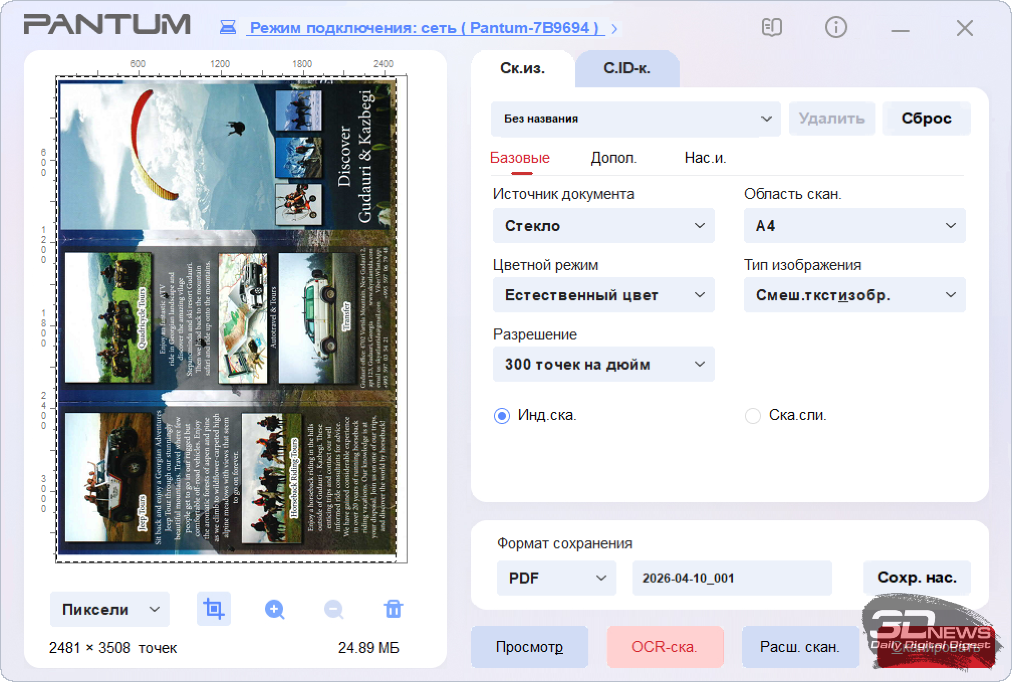Expand the PDF save format dropdown
This screenshot has height=683, width=1013.
[x=556, y=578]
